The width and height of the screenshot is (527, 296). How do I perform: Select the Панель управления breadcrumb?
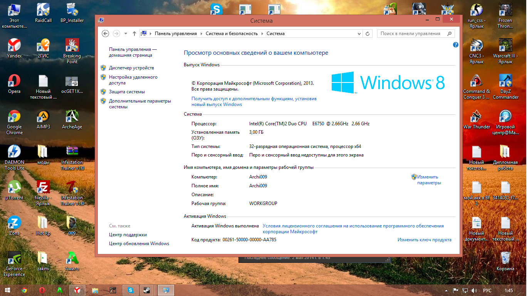[176, 34]
